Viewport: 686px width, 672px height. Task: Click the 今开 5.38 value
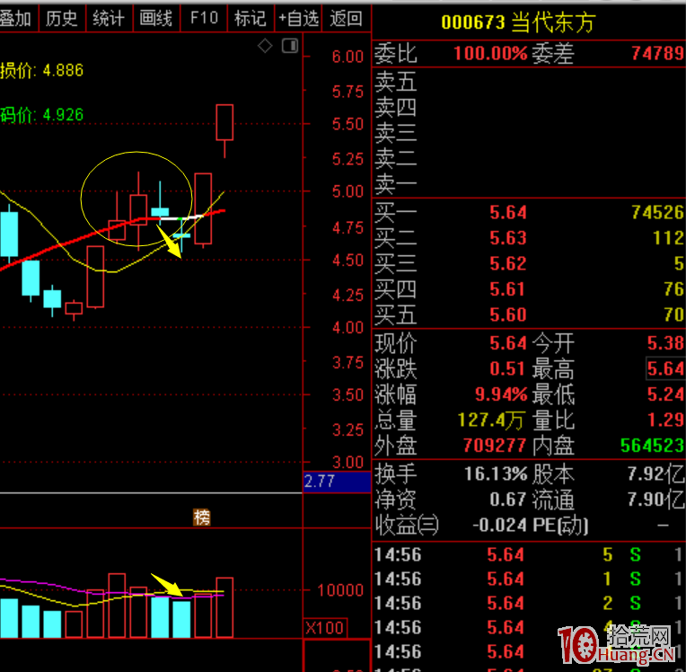pos(665,343)
